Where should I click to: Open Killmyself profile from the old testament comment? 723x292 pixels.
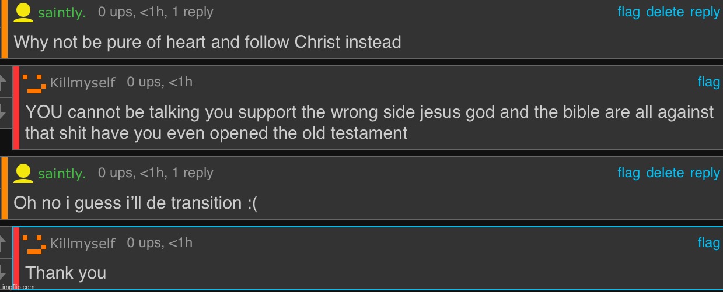click(82, 83)
